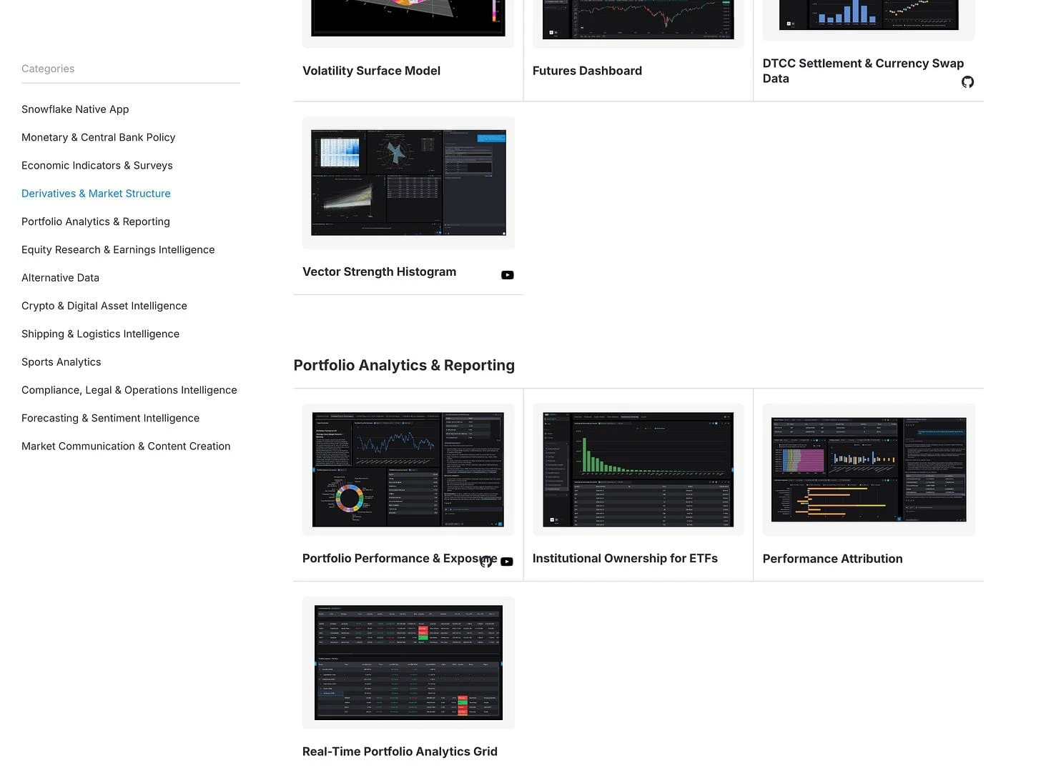Open Portfolio Analytics & Reporting in the sidebar
Image resolution: width=1041 pixels, height=768 pixels.
click(95, 221)
